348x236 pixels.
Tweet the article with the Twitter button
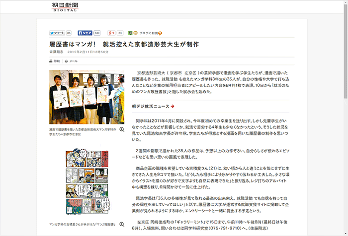57,33
